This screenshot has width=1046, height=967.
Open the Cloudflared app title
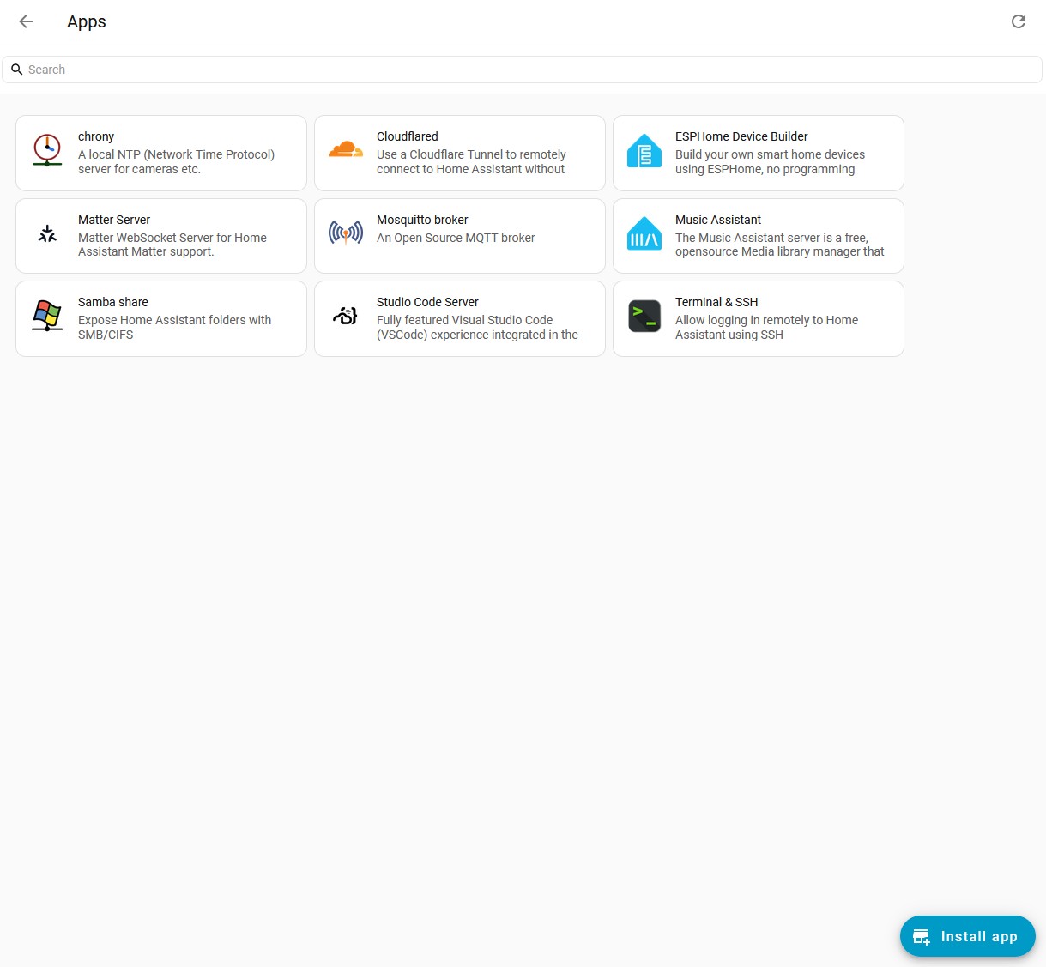point(408,136)
